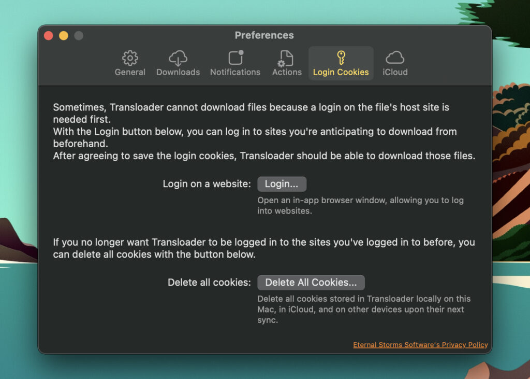Go to the Actions tab
Screen dimensions: 530x379
[x=286, y=72]
